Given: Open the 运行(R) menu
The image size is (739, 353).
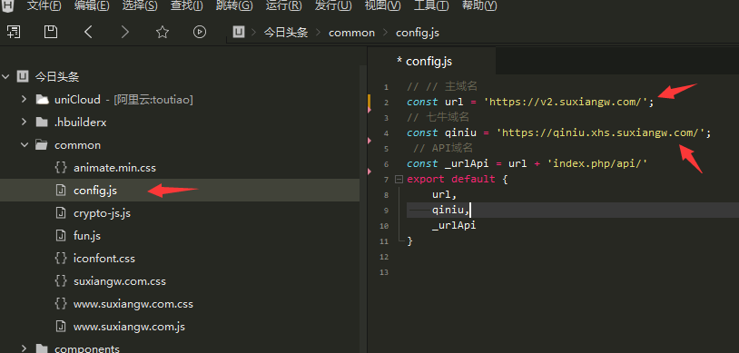Looking at the screenshot, I should click(284, 5).
